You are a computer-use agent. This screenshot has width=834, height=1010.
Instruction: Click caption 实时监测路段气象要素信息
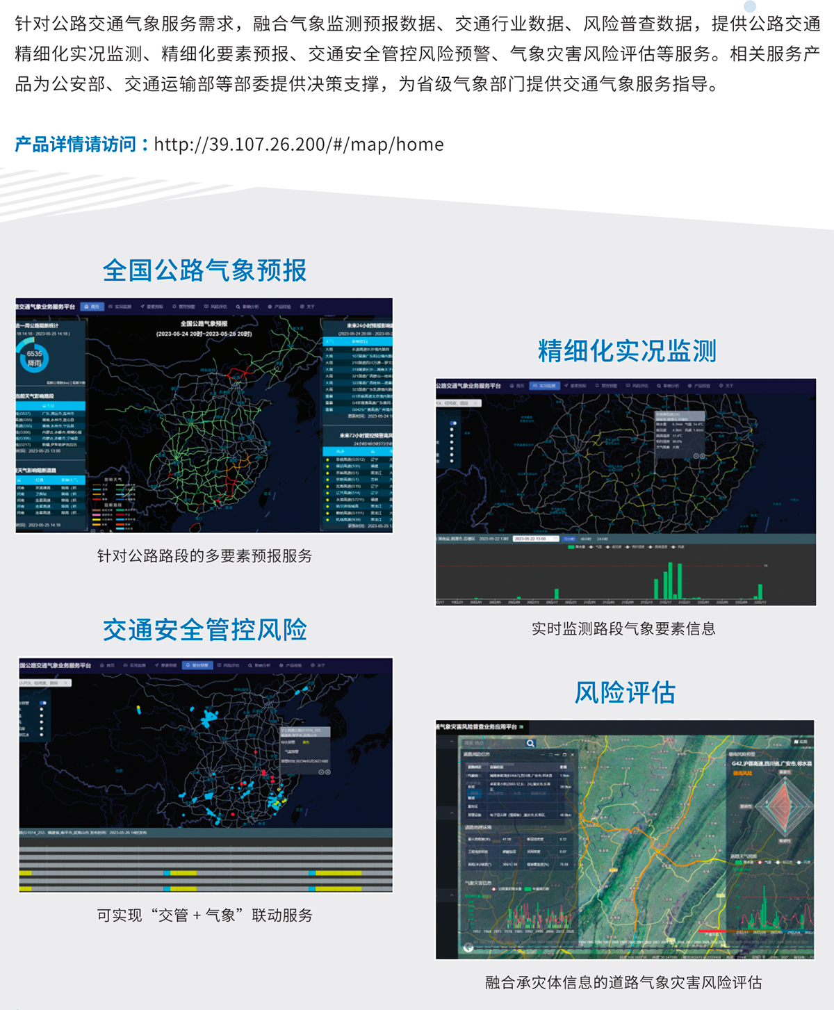coord(623,629)
